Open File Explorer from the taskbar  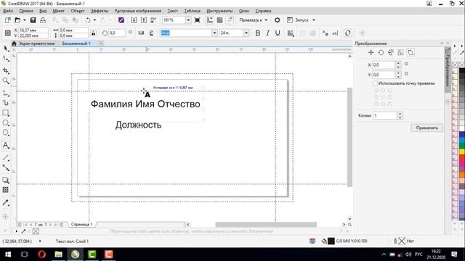pos(58,254)
